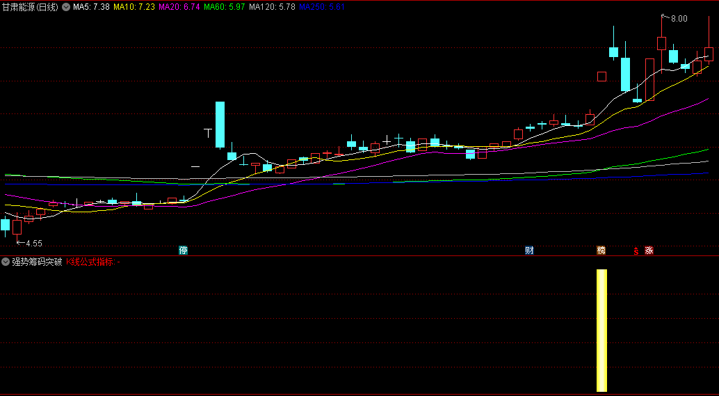The width and height of the screenshot is (719, 396).
Task: Click the 财 (financial report) marker icon
Action: click(529, 251)
